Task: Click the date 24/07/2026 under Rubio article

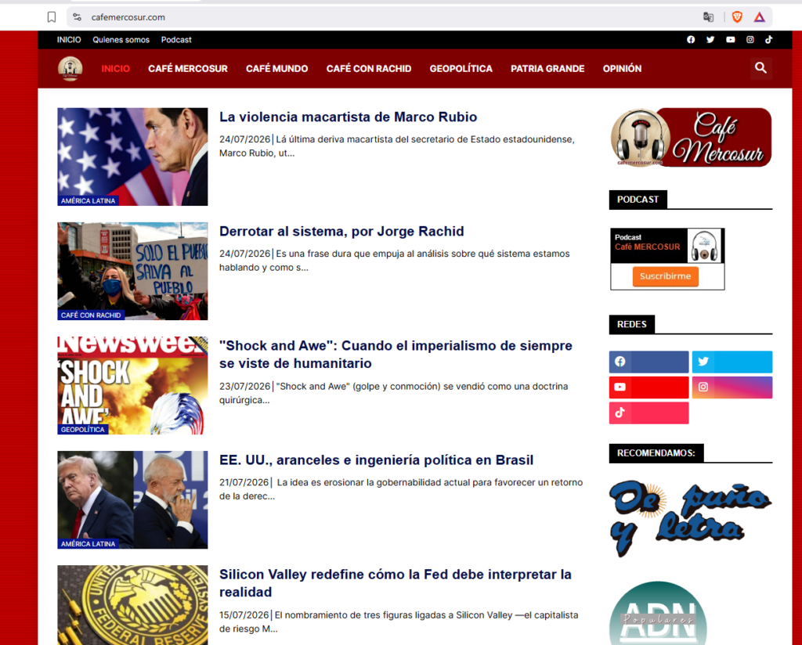Action: pyautogui.click(x=244, y=139)
